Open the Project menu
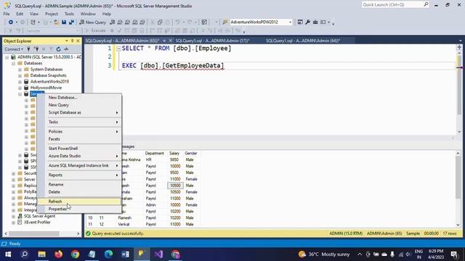This screenshot has width=465, height=261. point(52,14)
